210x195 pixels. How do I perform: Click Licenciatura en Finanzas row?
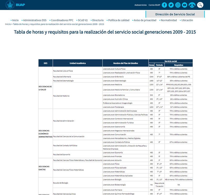[125, 156]
